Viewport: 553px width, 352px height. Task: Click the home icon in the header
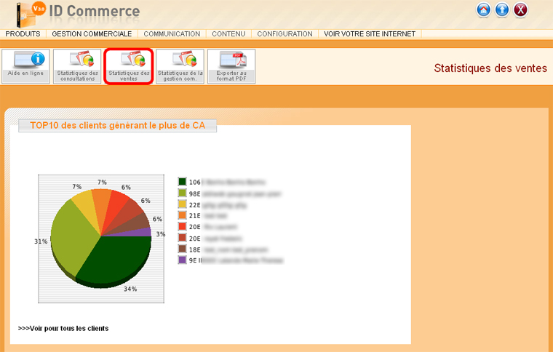484,10
